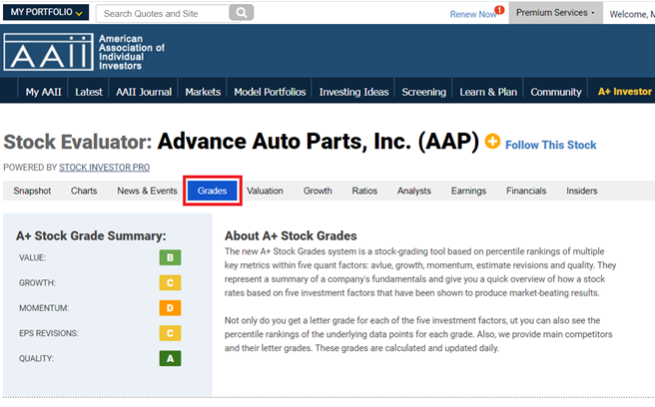Viewport: 655px width, 407px height.
Task: Open the My Portfolio dropdown
Action: coord(46,12)
